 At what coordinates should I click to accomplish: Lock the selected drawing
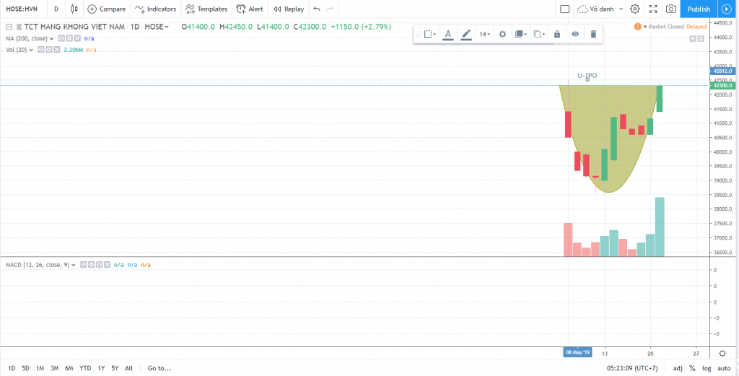(x=556, y=34)
